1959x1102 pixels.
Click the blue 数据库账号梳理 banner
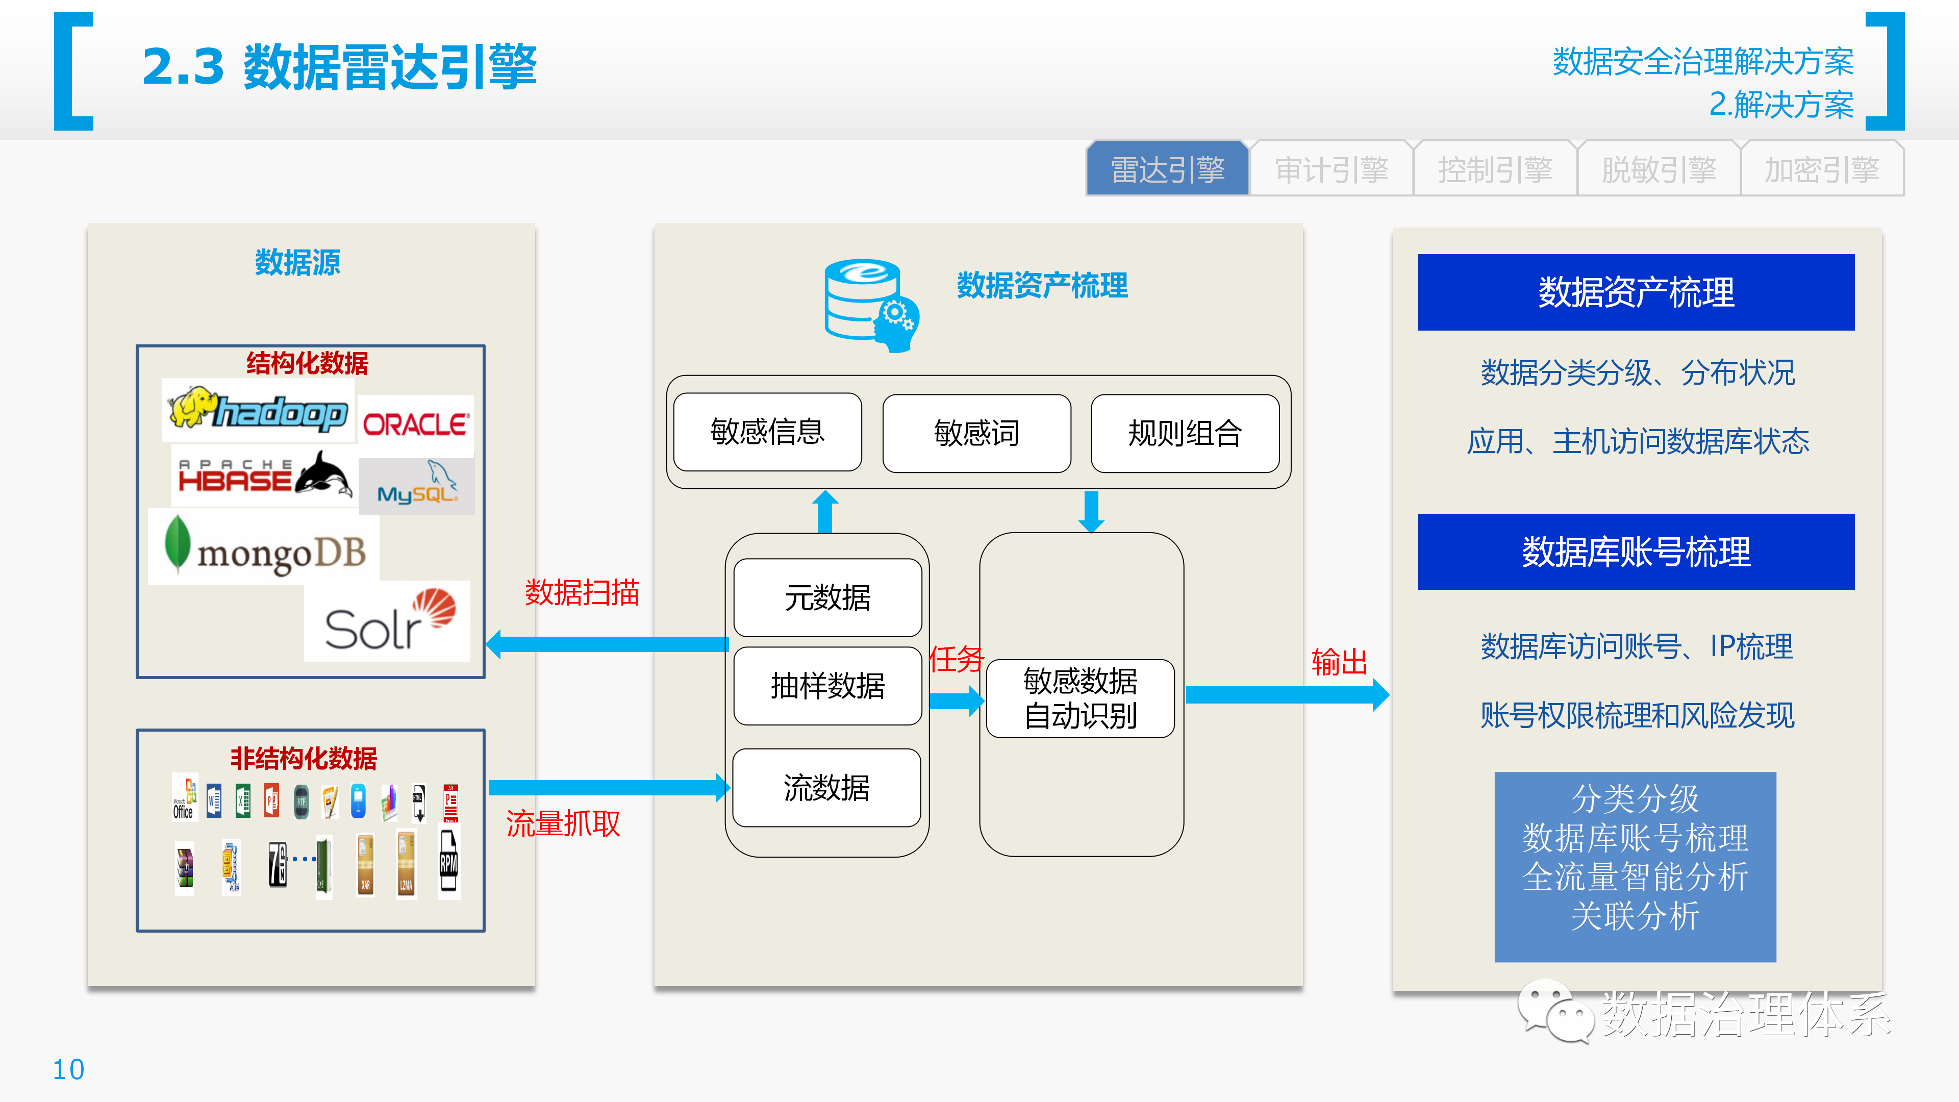[x=1636, y=552]
